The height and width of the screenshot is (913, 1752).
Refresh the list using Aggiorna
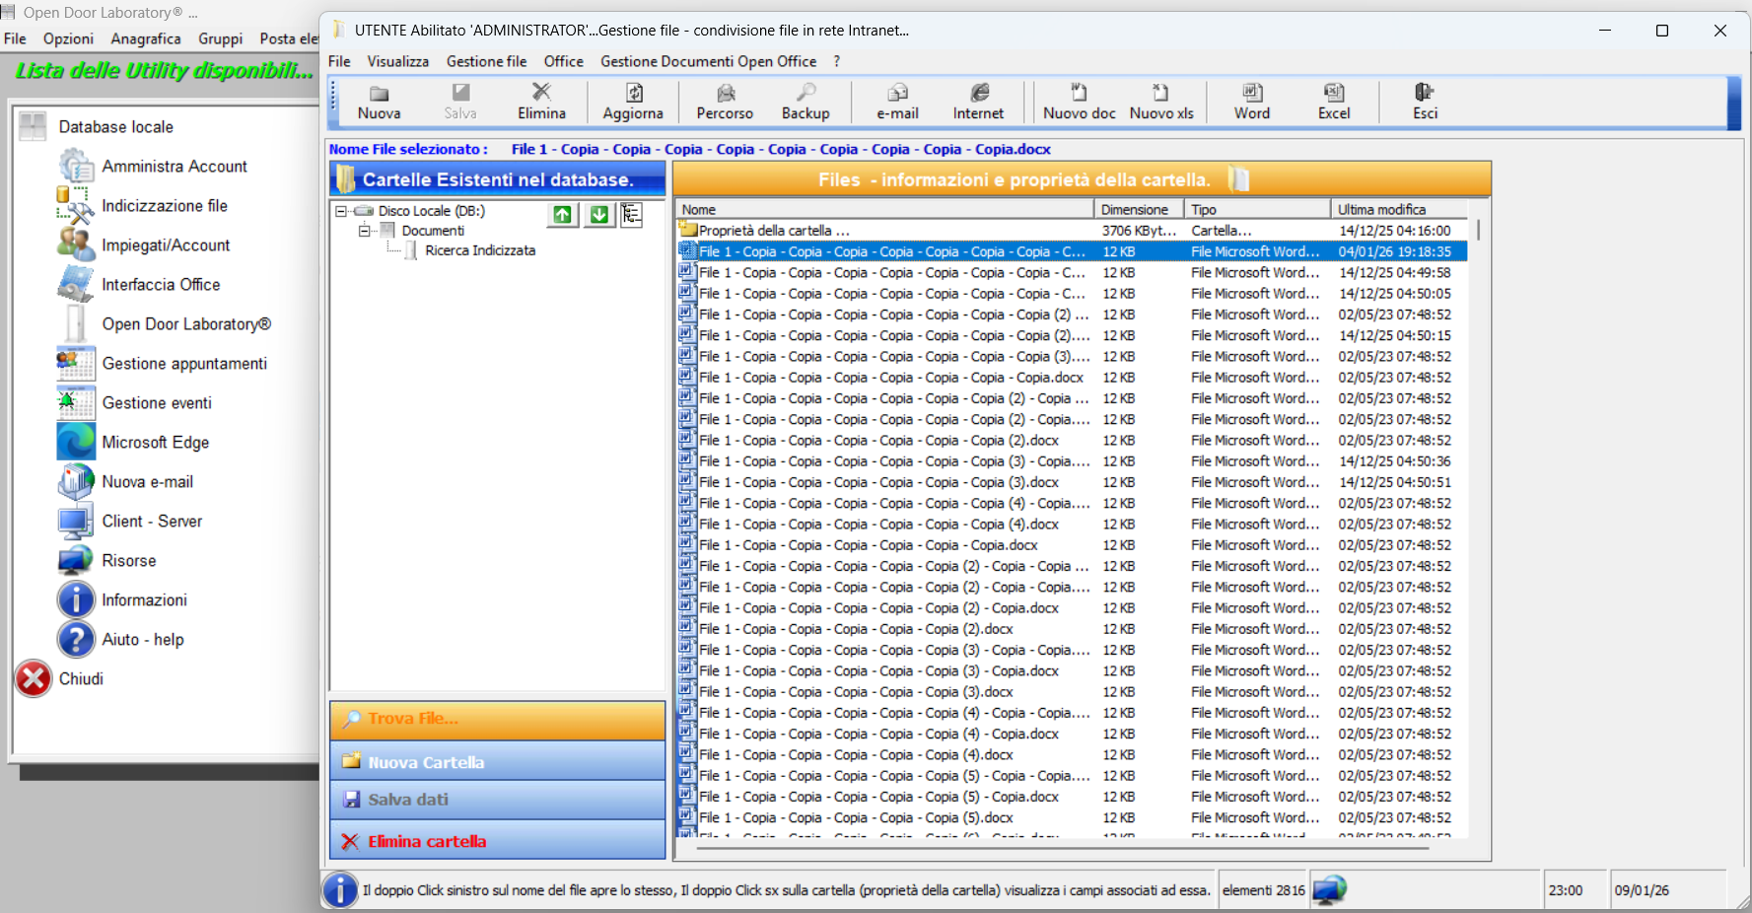click(633, 102)
